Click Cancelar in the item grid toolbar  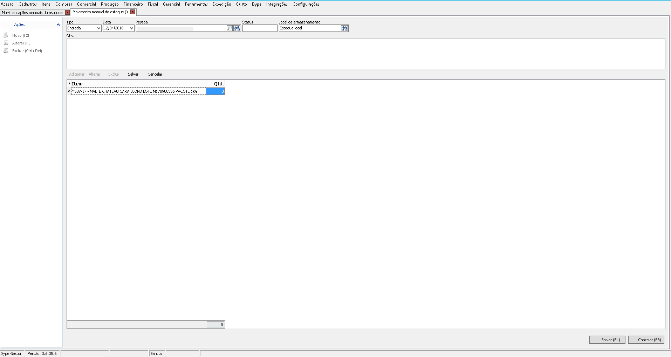point(155,74)
